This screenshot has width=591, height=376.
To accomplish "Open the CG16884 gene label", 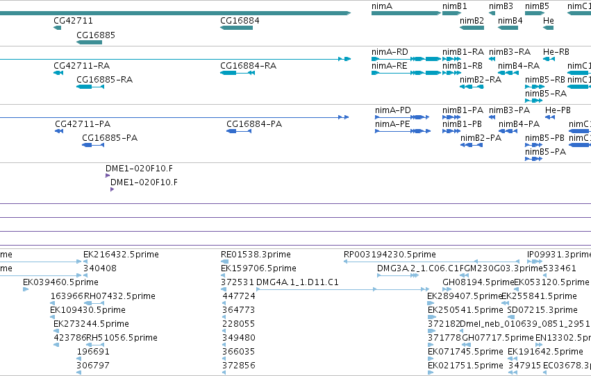I will click(x=240, y=21).
